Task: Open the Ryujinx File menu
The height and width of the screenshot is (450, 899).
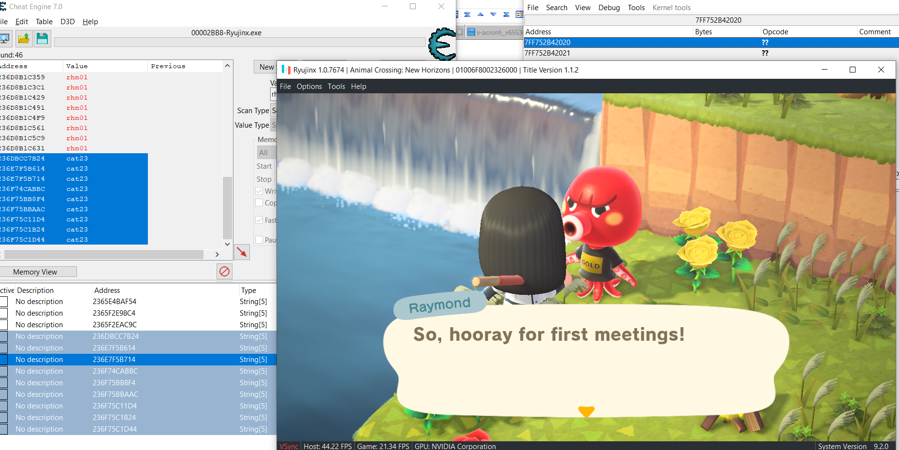Action: 285,86
